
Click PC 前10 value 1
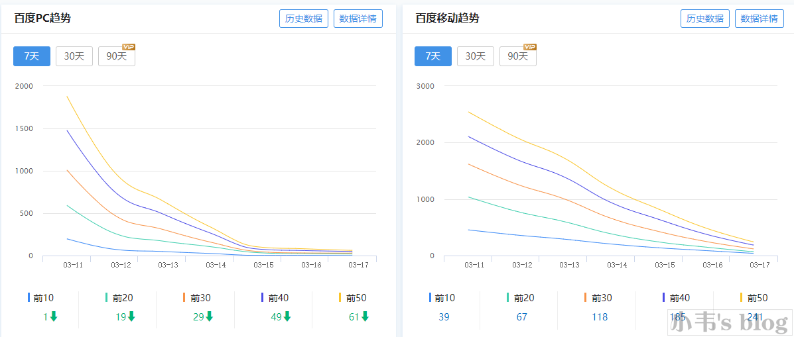[x=45, y=317]
